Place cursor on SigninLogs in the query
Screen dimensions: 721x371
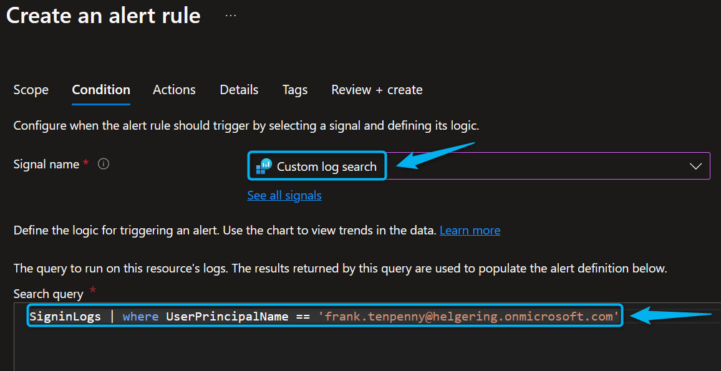tap(65, 317)
